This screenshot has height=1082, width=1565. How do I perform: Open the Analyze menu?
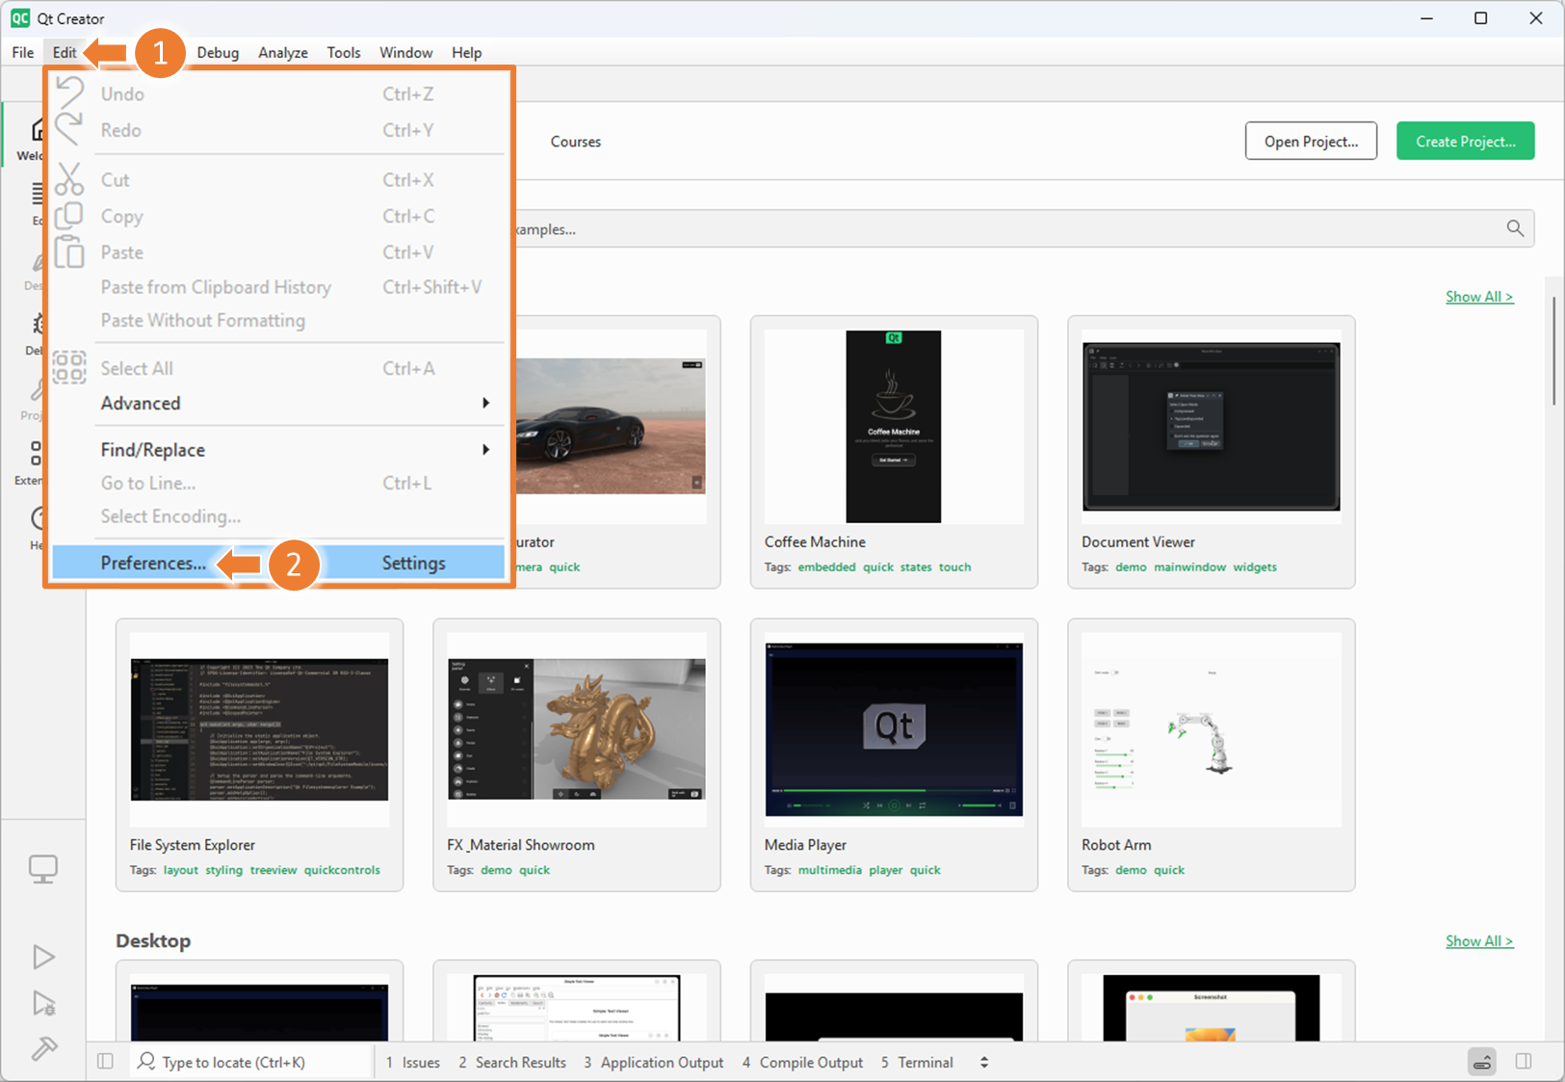click(x=283, y=52)
